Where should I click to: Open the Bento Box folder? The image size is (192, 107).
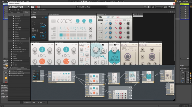[x=17, y=16]
